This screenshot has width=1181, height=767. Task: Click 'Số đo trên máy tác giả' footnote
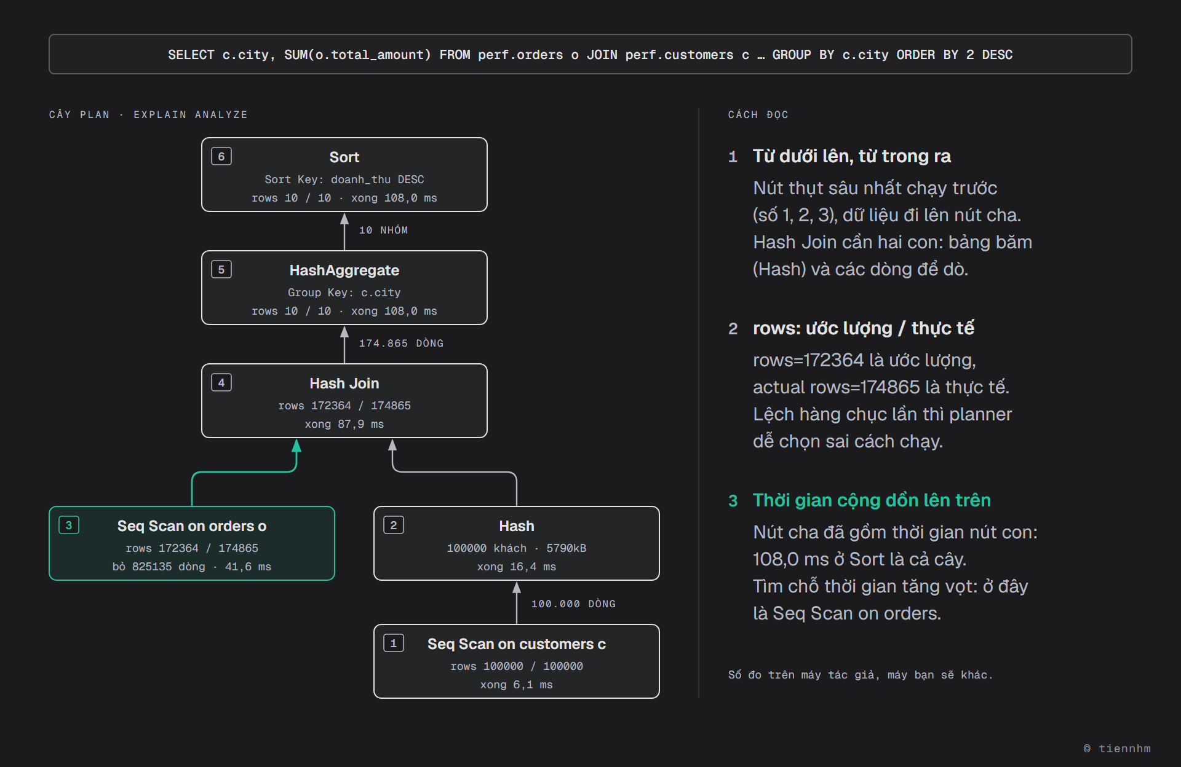[860, 675]
